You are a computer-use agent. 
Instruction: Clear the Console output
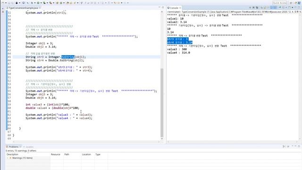tap(262, 8)
